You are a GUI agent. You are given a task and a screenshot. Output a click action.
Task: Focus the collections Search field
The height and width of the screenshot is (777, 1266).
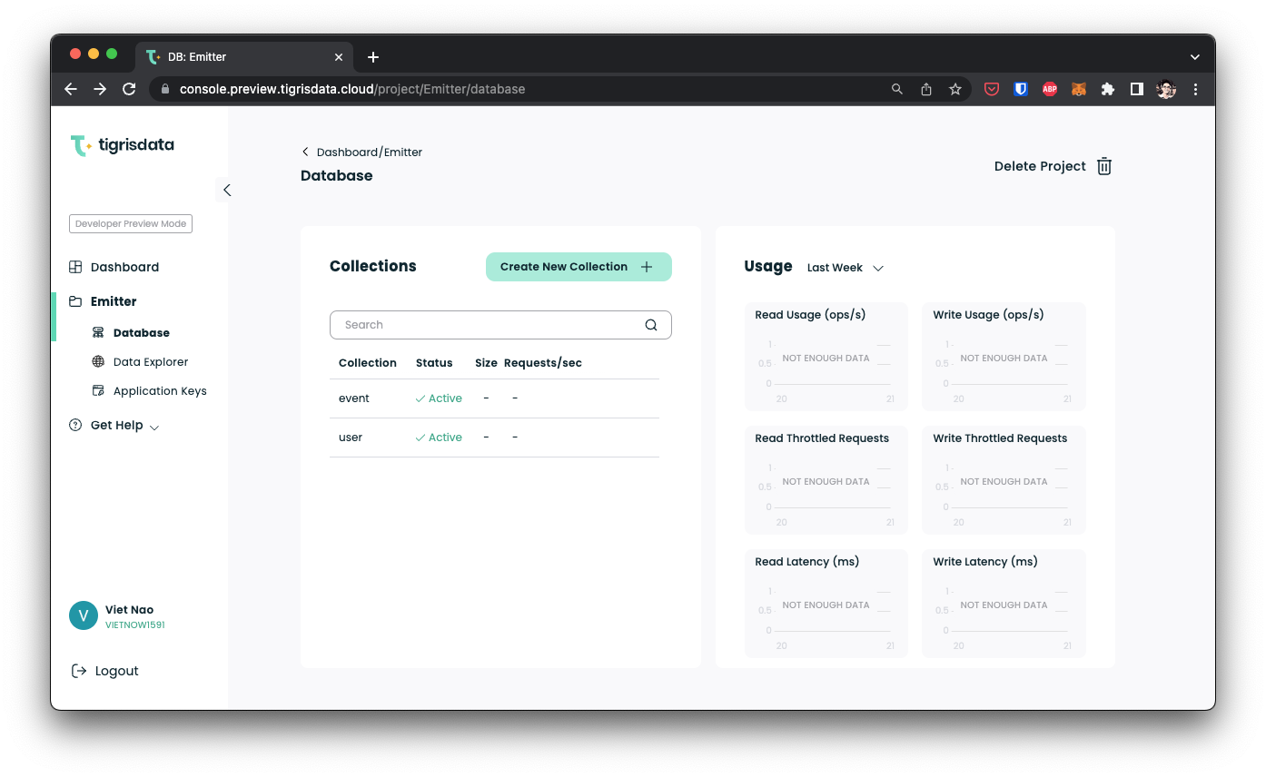(x=500, y=325)
